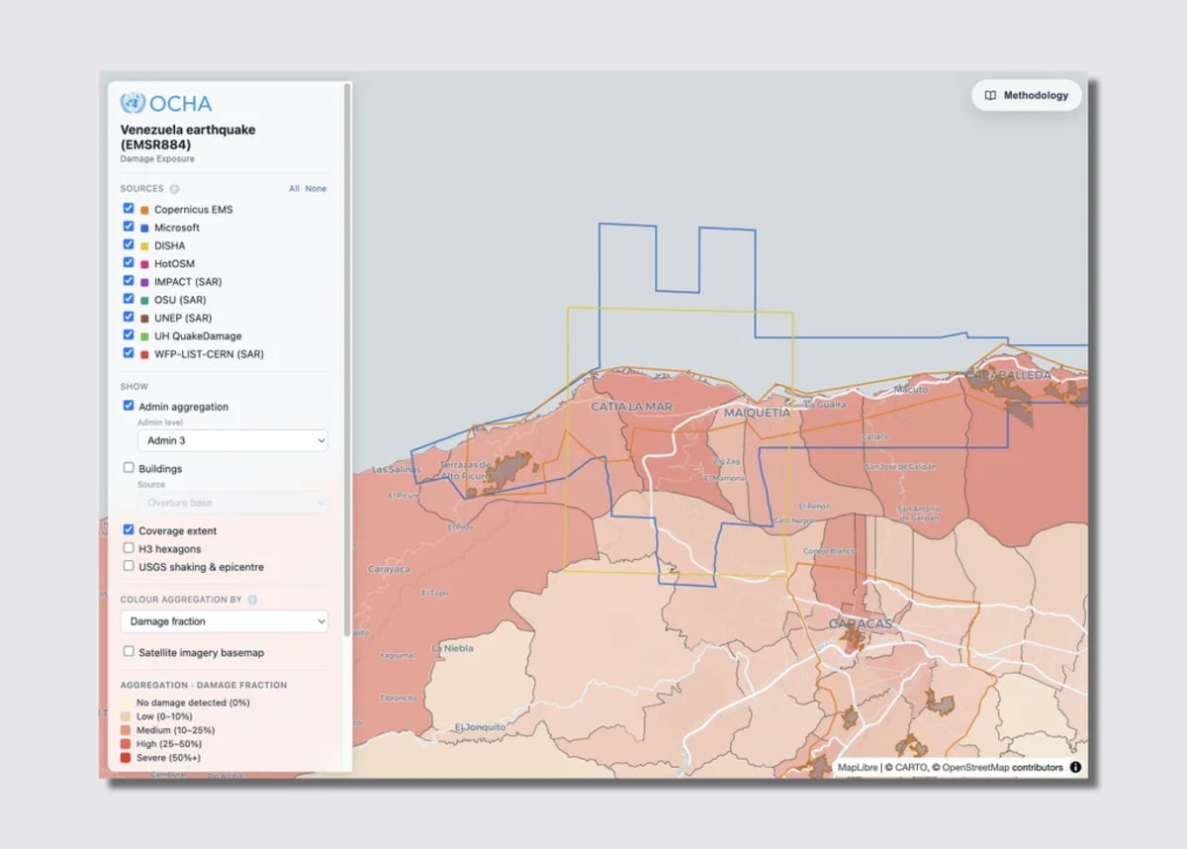
Task: Enable the Buildings layer checkbox
Action: click(129, 468)
